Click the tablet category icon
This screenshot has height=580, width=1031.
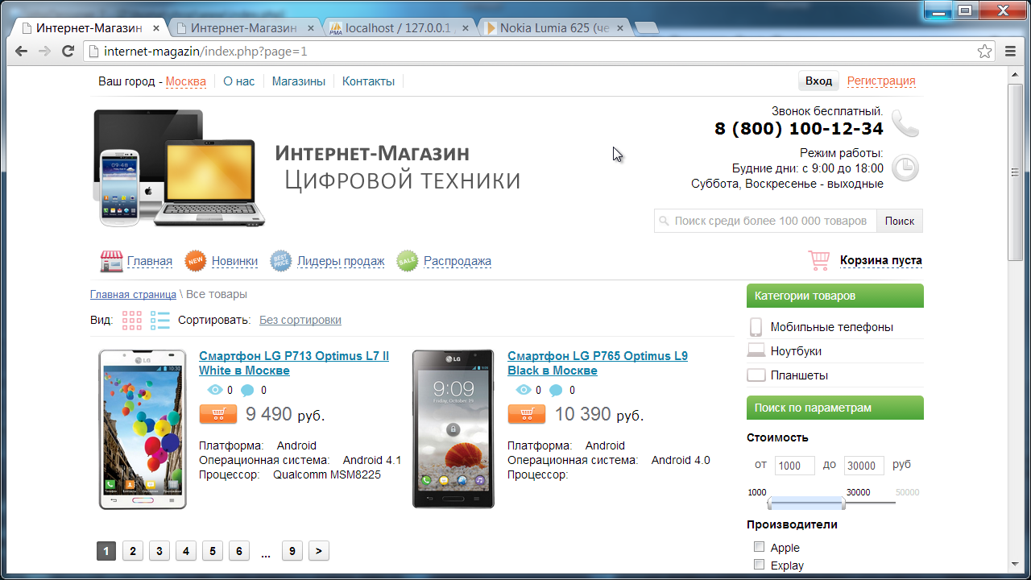(756, 375)
